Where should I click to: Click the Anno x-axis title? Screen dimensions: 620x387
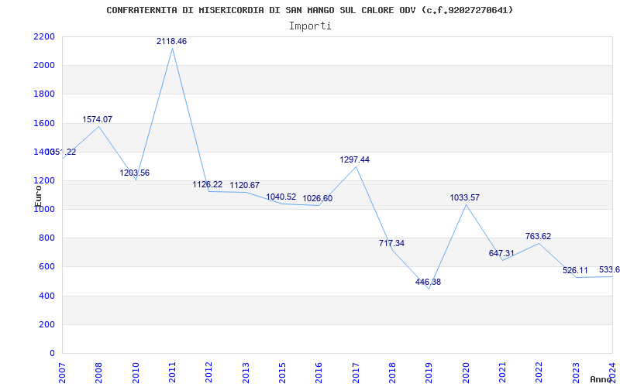pyautogui.click(x=601, y=379)
